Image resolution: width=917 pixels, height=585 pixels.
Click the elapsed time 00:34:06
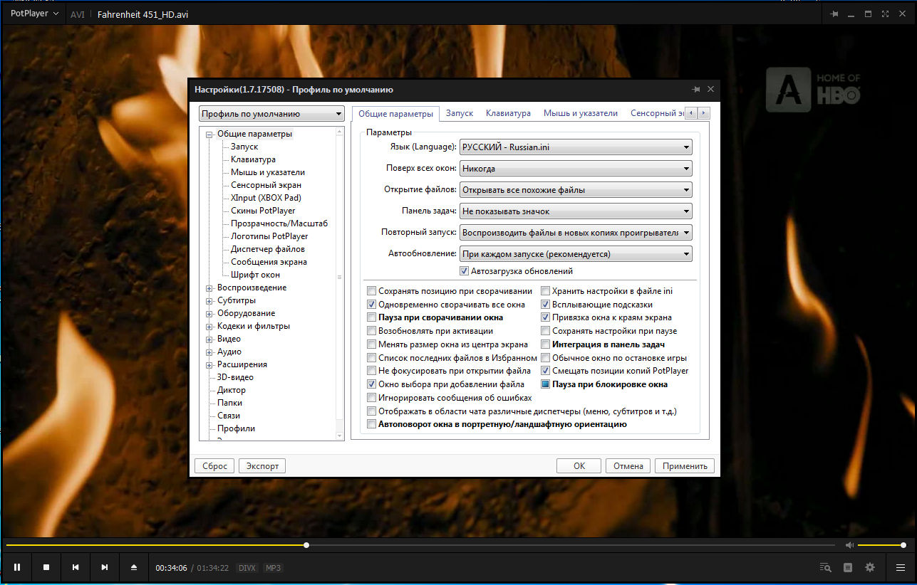(x=172, y=568)
